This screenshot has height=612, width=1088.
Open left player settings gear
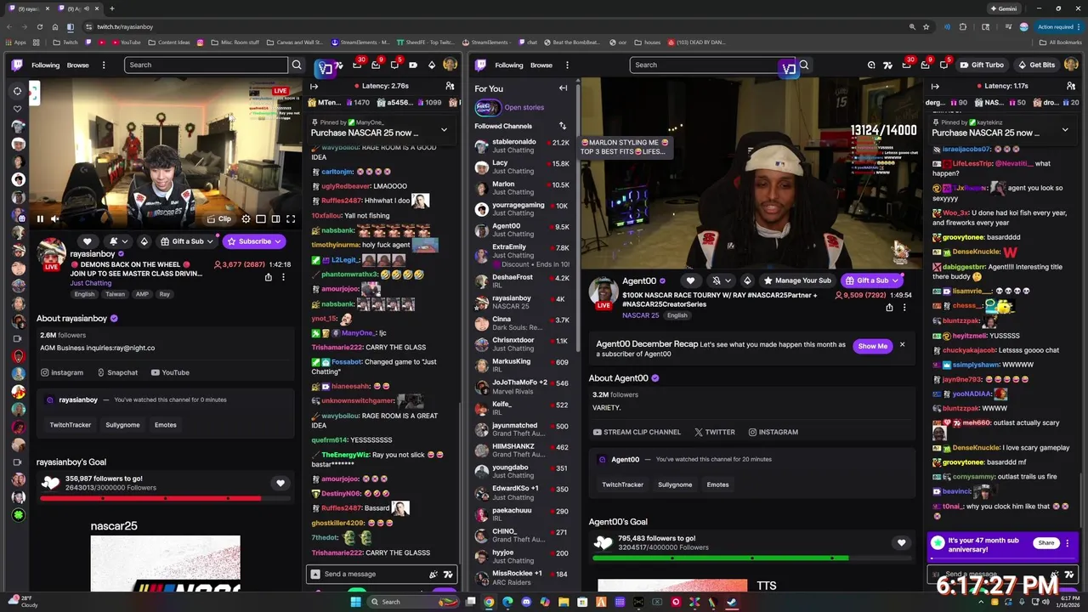click(246, 219)
